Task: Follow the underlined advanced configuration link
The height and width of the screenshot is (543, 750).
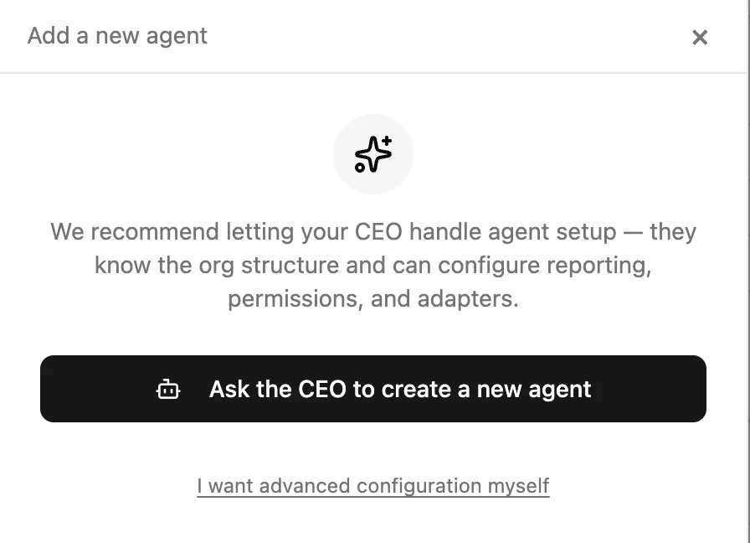Action: point(373,486)
